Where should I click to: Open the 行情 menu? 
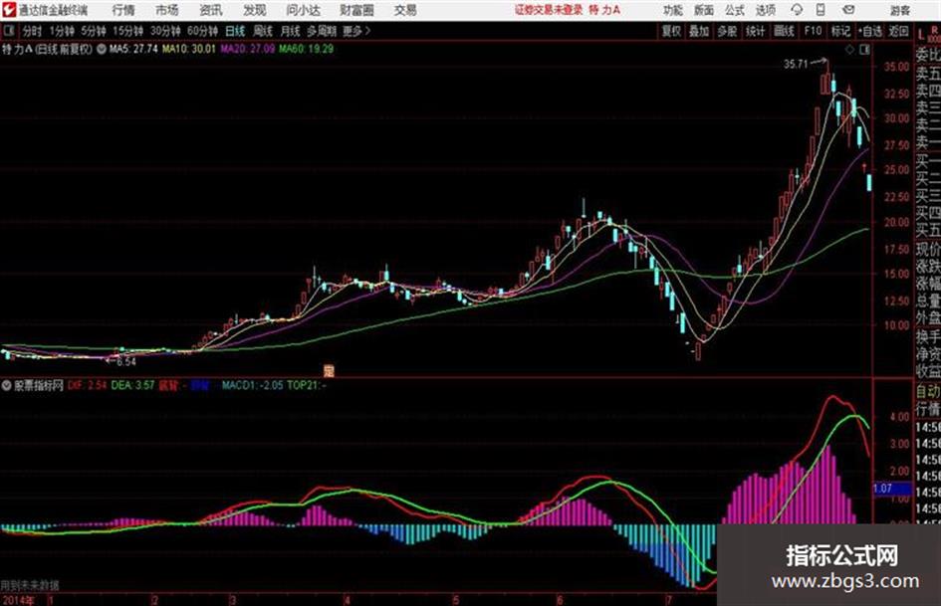click(123, 10)
